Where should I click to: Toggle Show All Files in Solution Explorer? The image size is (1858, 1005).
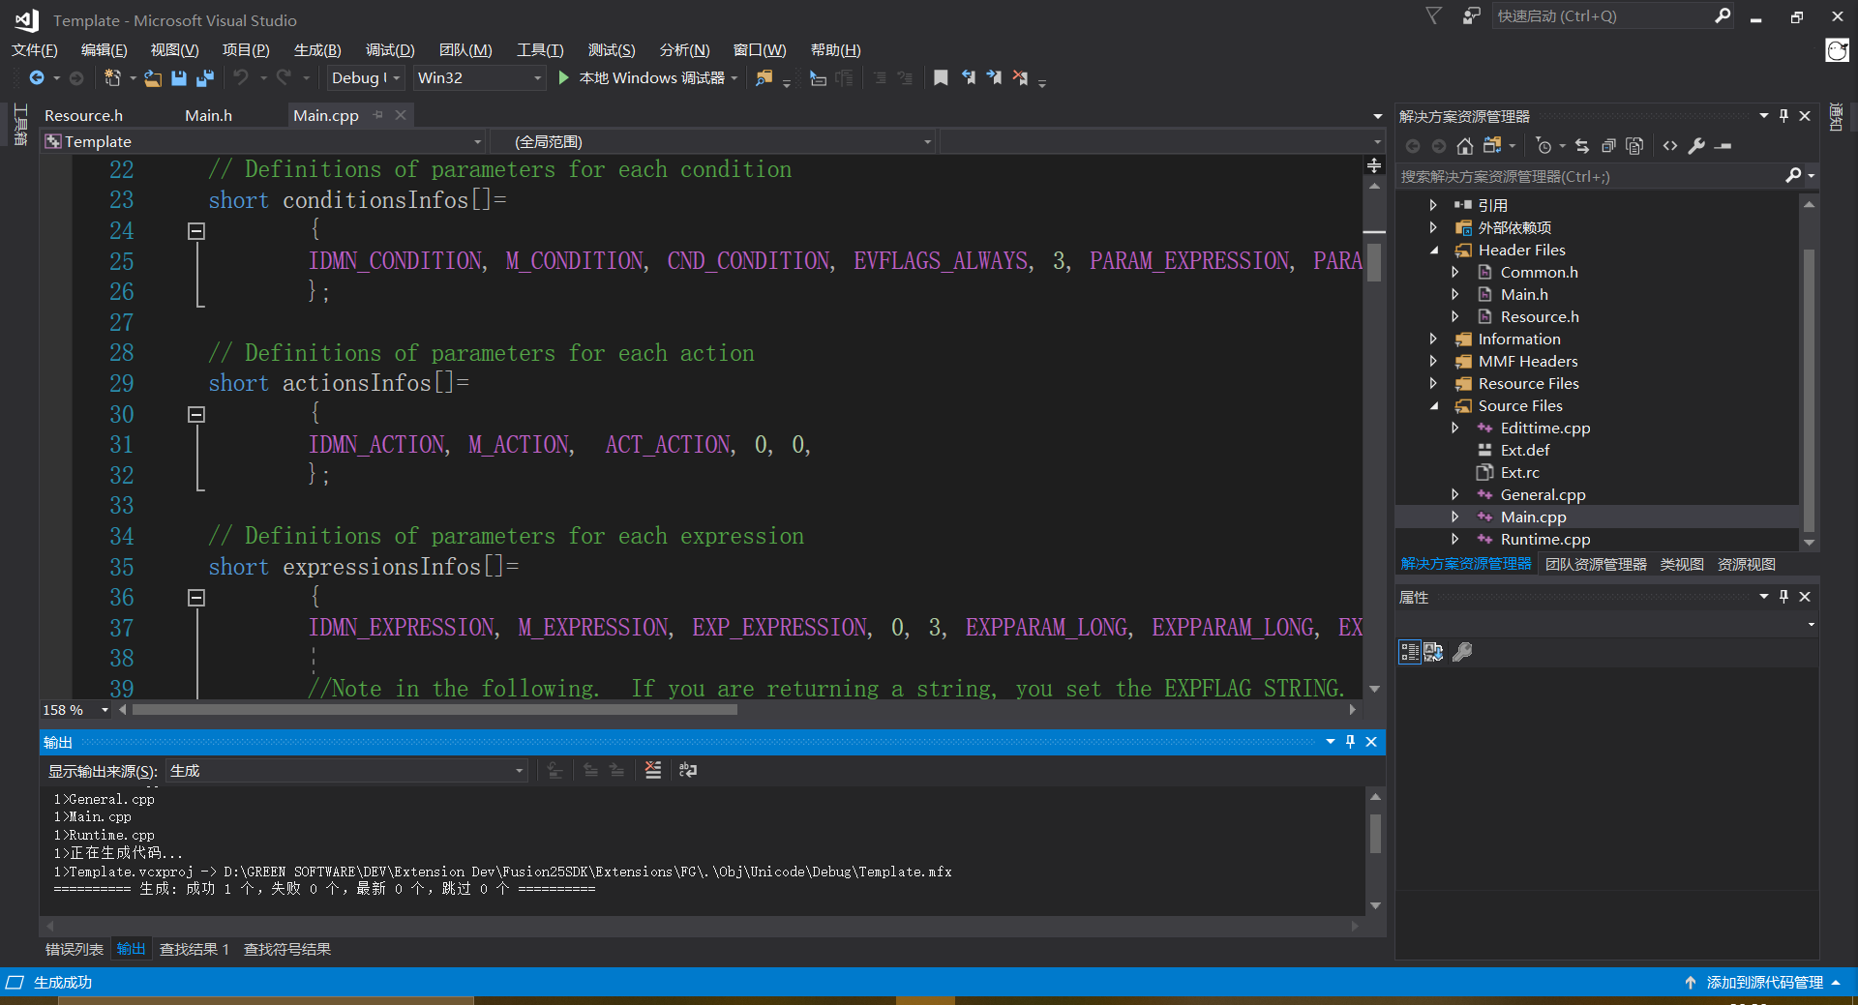pos(1634,146)
